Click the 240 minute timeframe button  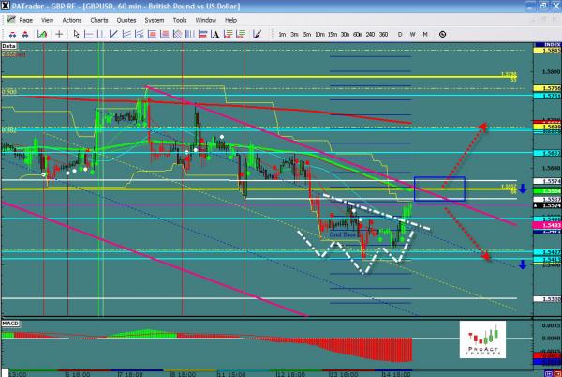pos(370,34)
